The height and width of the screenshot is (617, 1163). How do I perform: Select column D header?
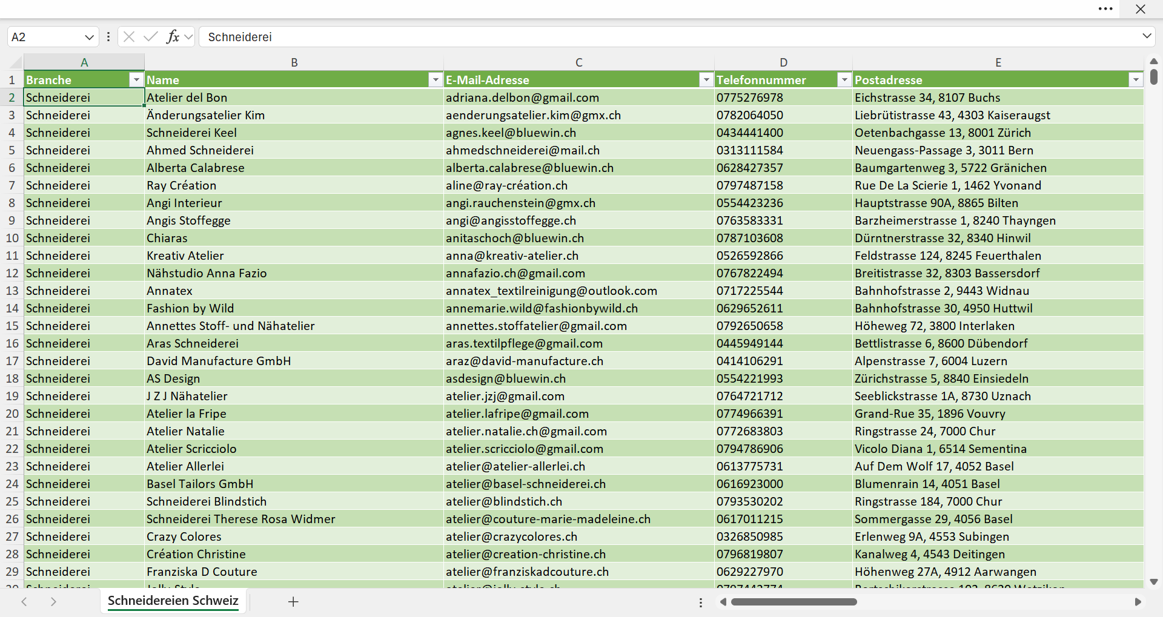784,62
